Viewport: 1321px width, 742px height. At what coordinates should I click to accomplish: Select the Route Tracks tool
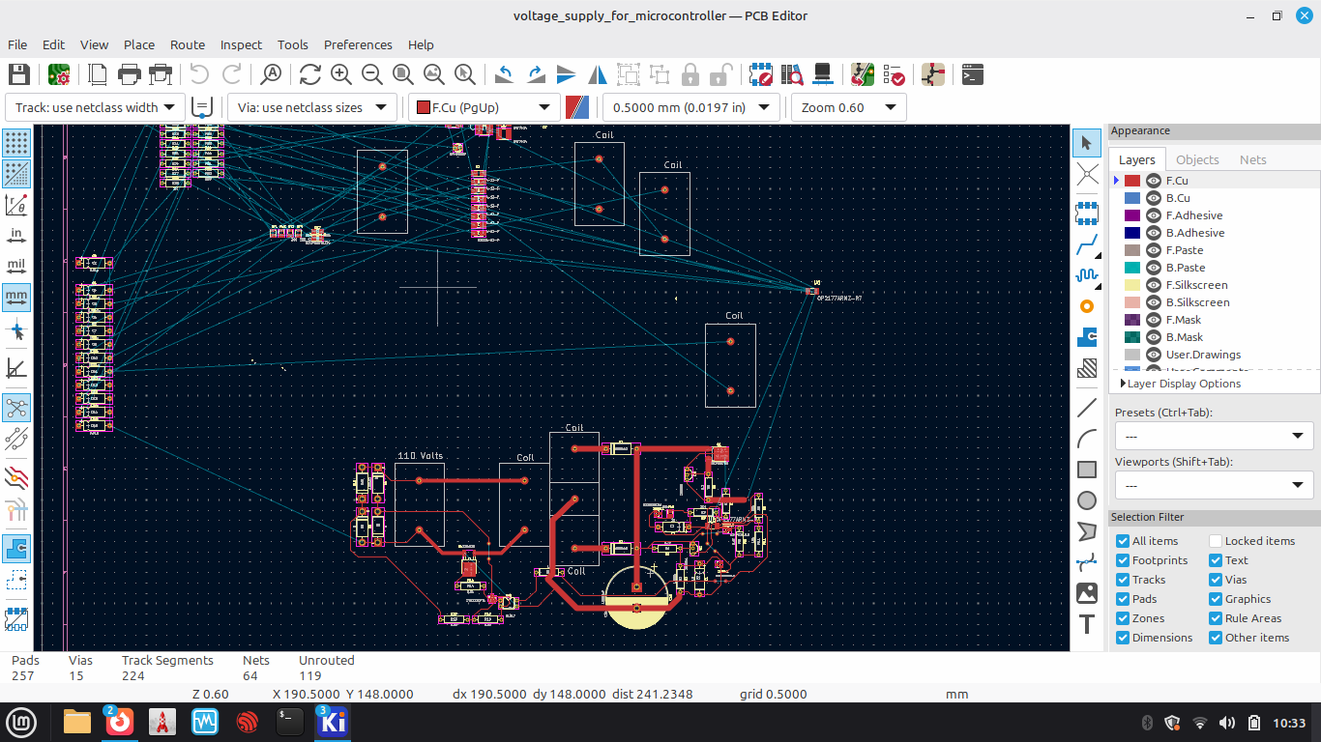(1087, 244)
